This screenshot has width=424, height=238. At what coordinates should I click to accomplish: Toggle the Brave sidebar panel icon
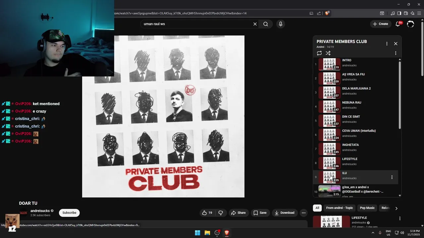[x=399, y=13]
